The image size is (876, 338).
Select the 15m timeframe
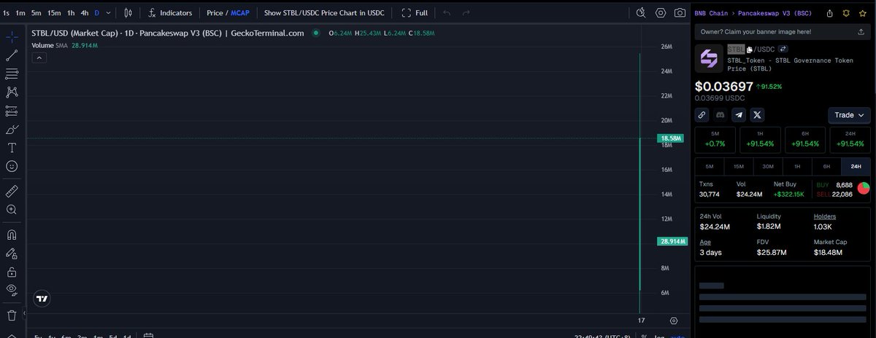click(54, 12)
